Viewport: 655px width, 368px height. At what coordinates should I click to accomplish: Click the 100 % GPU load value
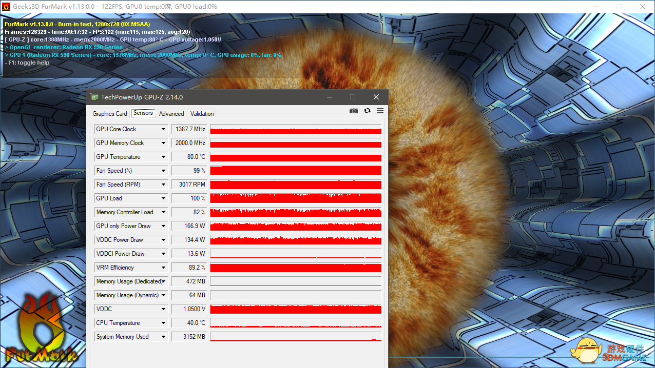[x=189, y=198]
